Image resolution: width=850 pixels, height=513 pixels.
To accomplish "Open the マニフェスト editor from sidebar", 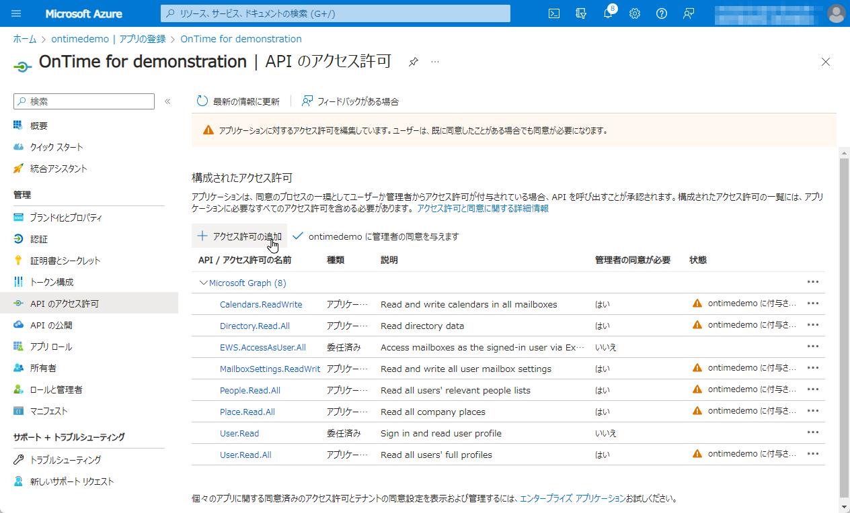I will pos(48,410).
